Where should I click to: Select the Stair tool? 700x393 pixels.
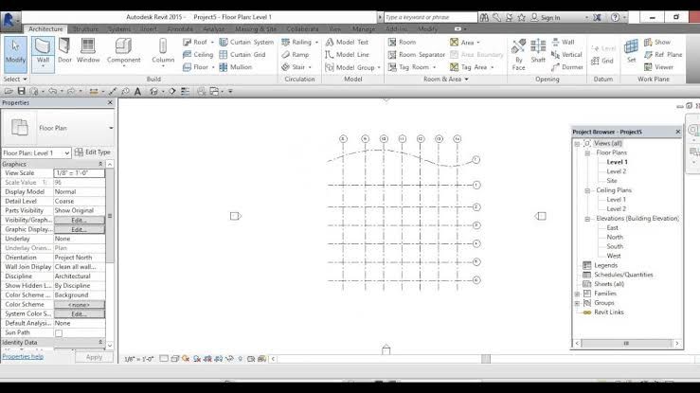tap(296, 67)
